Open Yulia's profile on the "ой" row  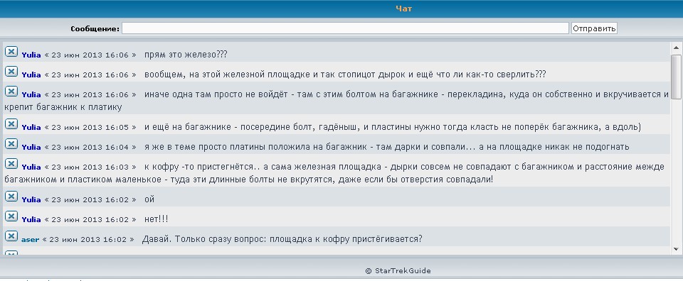31,200
